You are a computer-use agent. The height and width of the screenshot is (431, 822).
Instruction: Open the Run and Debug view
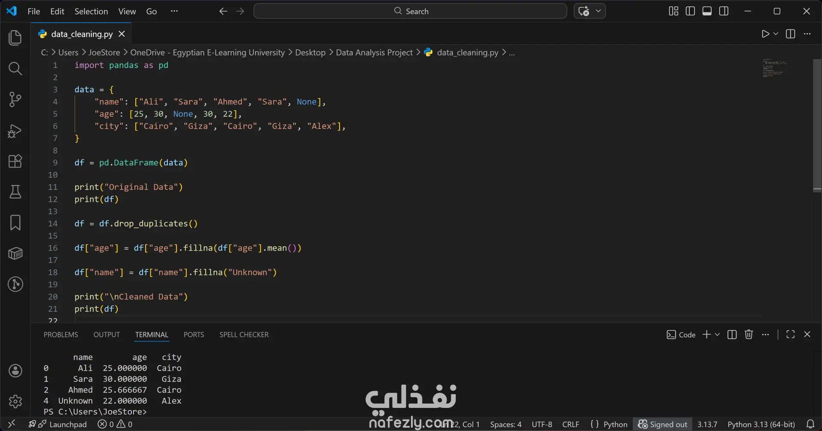15,130
